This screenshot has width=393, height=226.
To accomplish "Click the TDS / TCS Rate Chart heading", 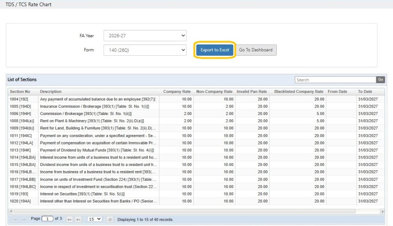I will coord(28,4).
